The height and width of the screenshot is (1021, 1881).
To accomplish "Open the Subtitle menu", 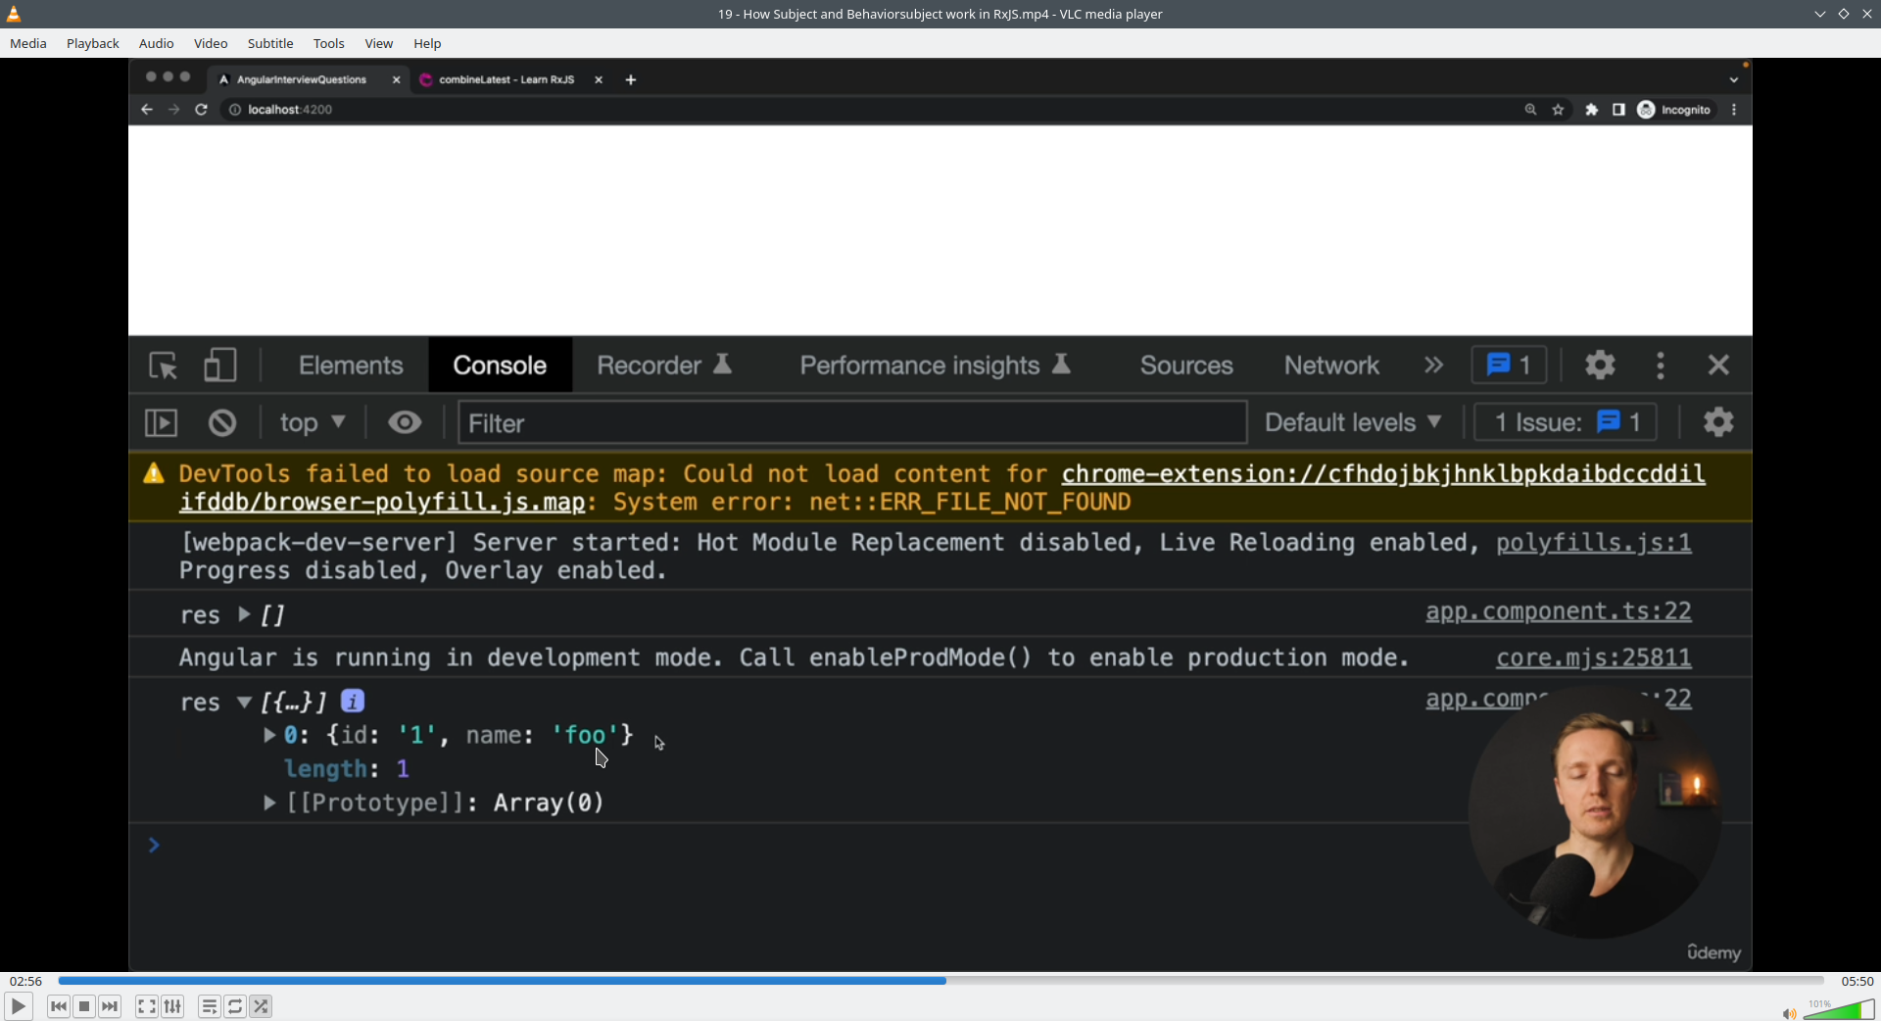I will (270, 43).
